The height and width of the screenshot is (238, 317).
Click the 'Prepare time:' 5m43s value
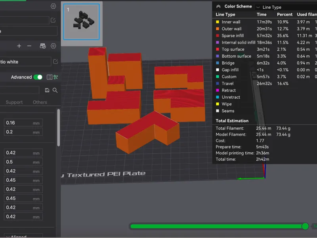click(x=262, y=147)
